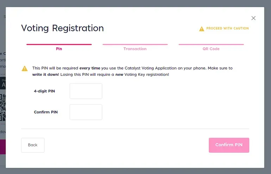271x174 pixels.
Task: Click the PIN warning triangle icon
Action: [x=25, y=68]
